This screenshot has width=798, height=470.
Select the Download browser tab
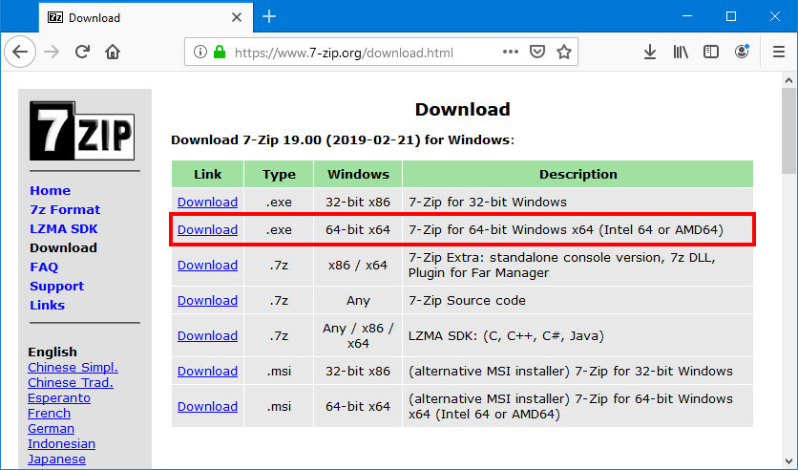[x=146, y=17]
